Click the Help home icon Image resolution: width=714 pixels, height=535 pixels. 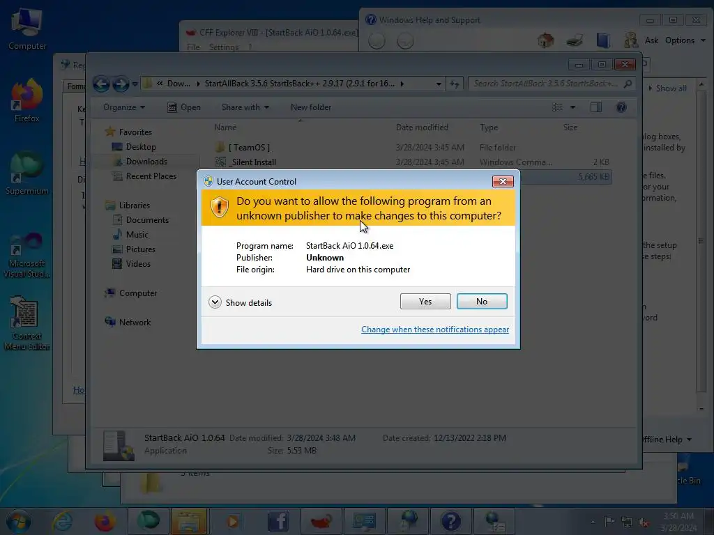coord(545,40)
